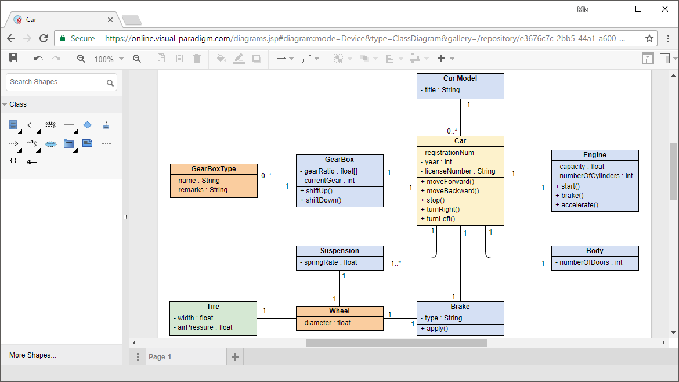This screenshot has height=382, width=679.
Task: Pick the Containment circle-plus line shape
Action: point(32,162)
